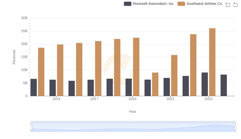Screen dimensions: 241x139
Task: Select the Southwest Airlines bar for 2017
Action: tap(98, 68)
